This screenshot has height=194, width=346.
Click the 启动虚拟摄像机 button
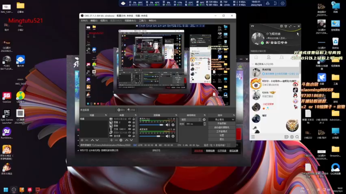tap(221, 127)
